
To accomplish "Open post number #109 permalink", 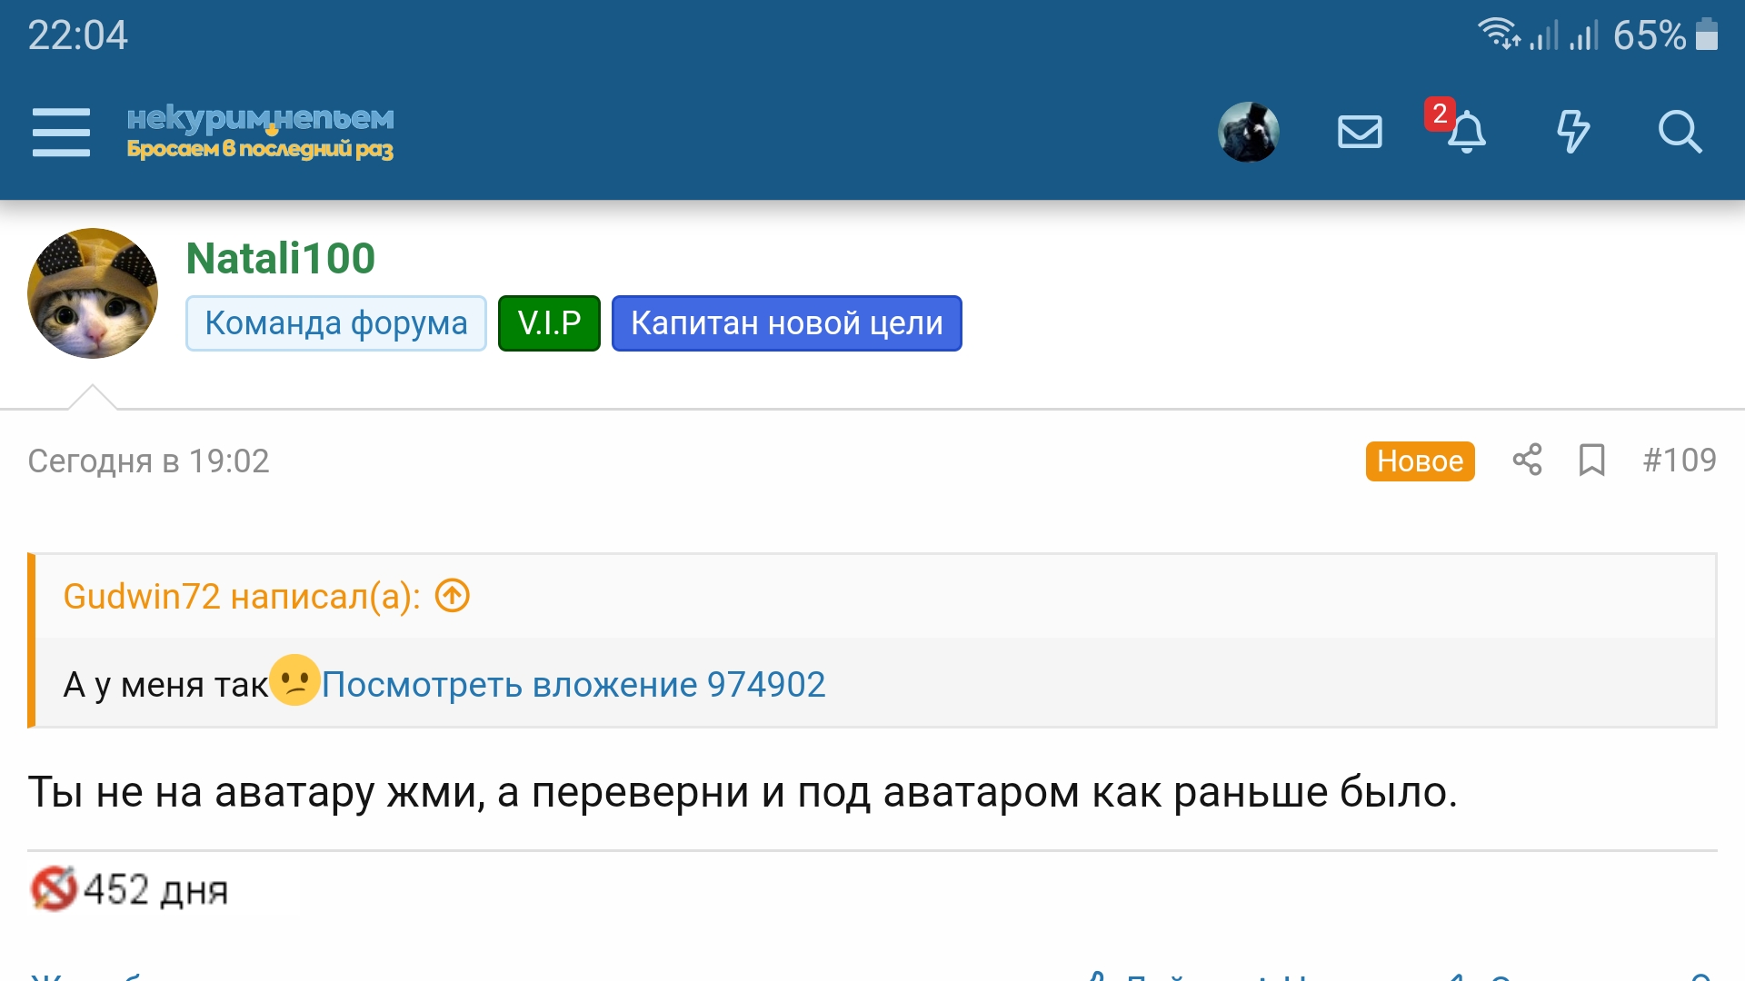I will click(1679, 460).
